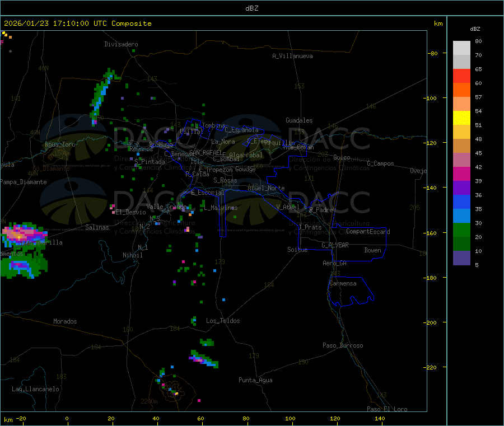This screenshot has width=504, height=426.
Task: Select the Paso_Burroso map label
Action: pos(343,345)
